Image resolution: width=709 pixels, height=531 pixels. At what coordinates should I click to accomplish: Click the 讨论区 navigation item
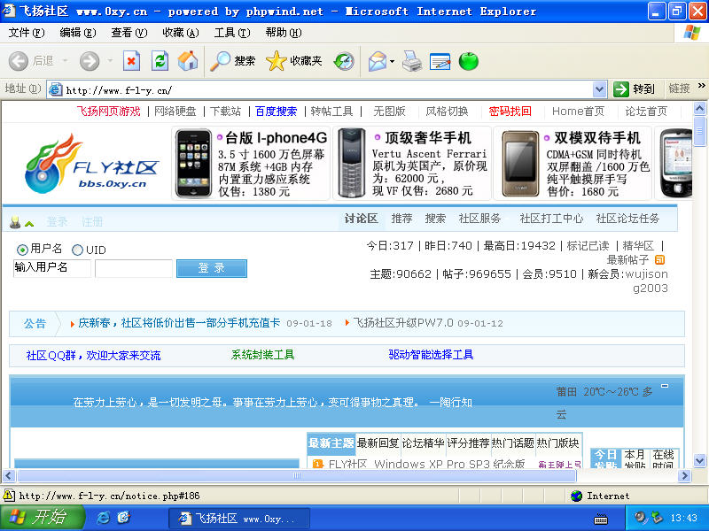pos(361,219)
